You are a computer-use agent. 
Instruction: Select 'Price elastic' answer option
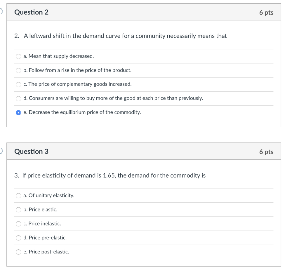pyautogui.click(x=18, y=210)
